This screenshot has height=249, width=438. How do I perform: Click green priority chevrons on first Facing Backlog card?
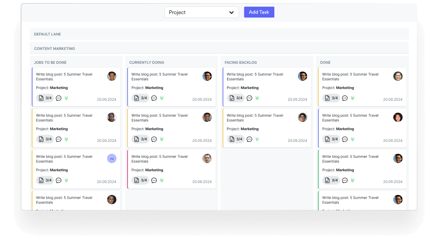(x=257, y=98)
